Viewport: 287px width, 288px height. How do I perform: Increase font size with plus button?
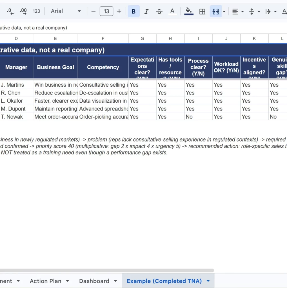(119, 11)
